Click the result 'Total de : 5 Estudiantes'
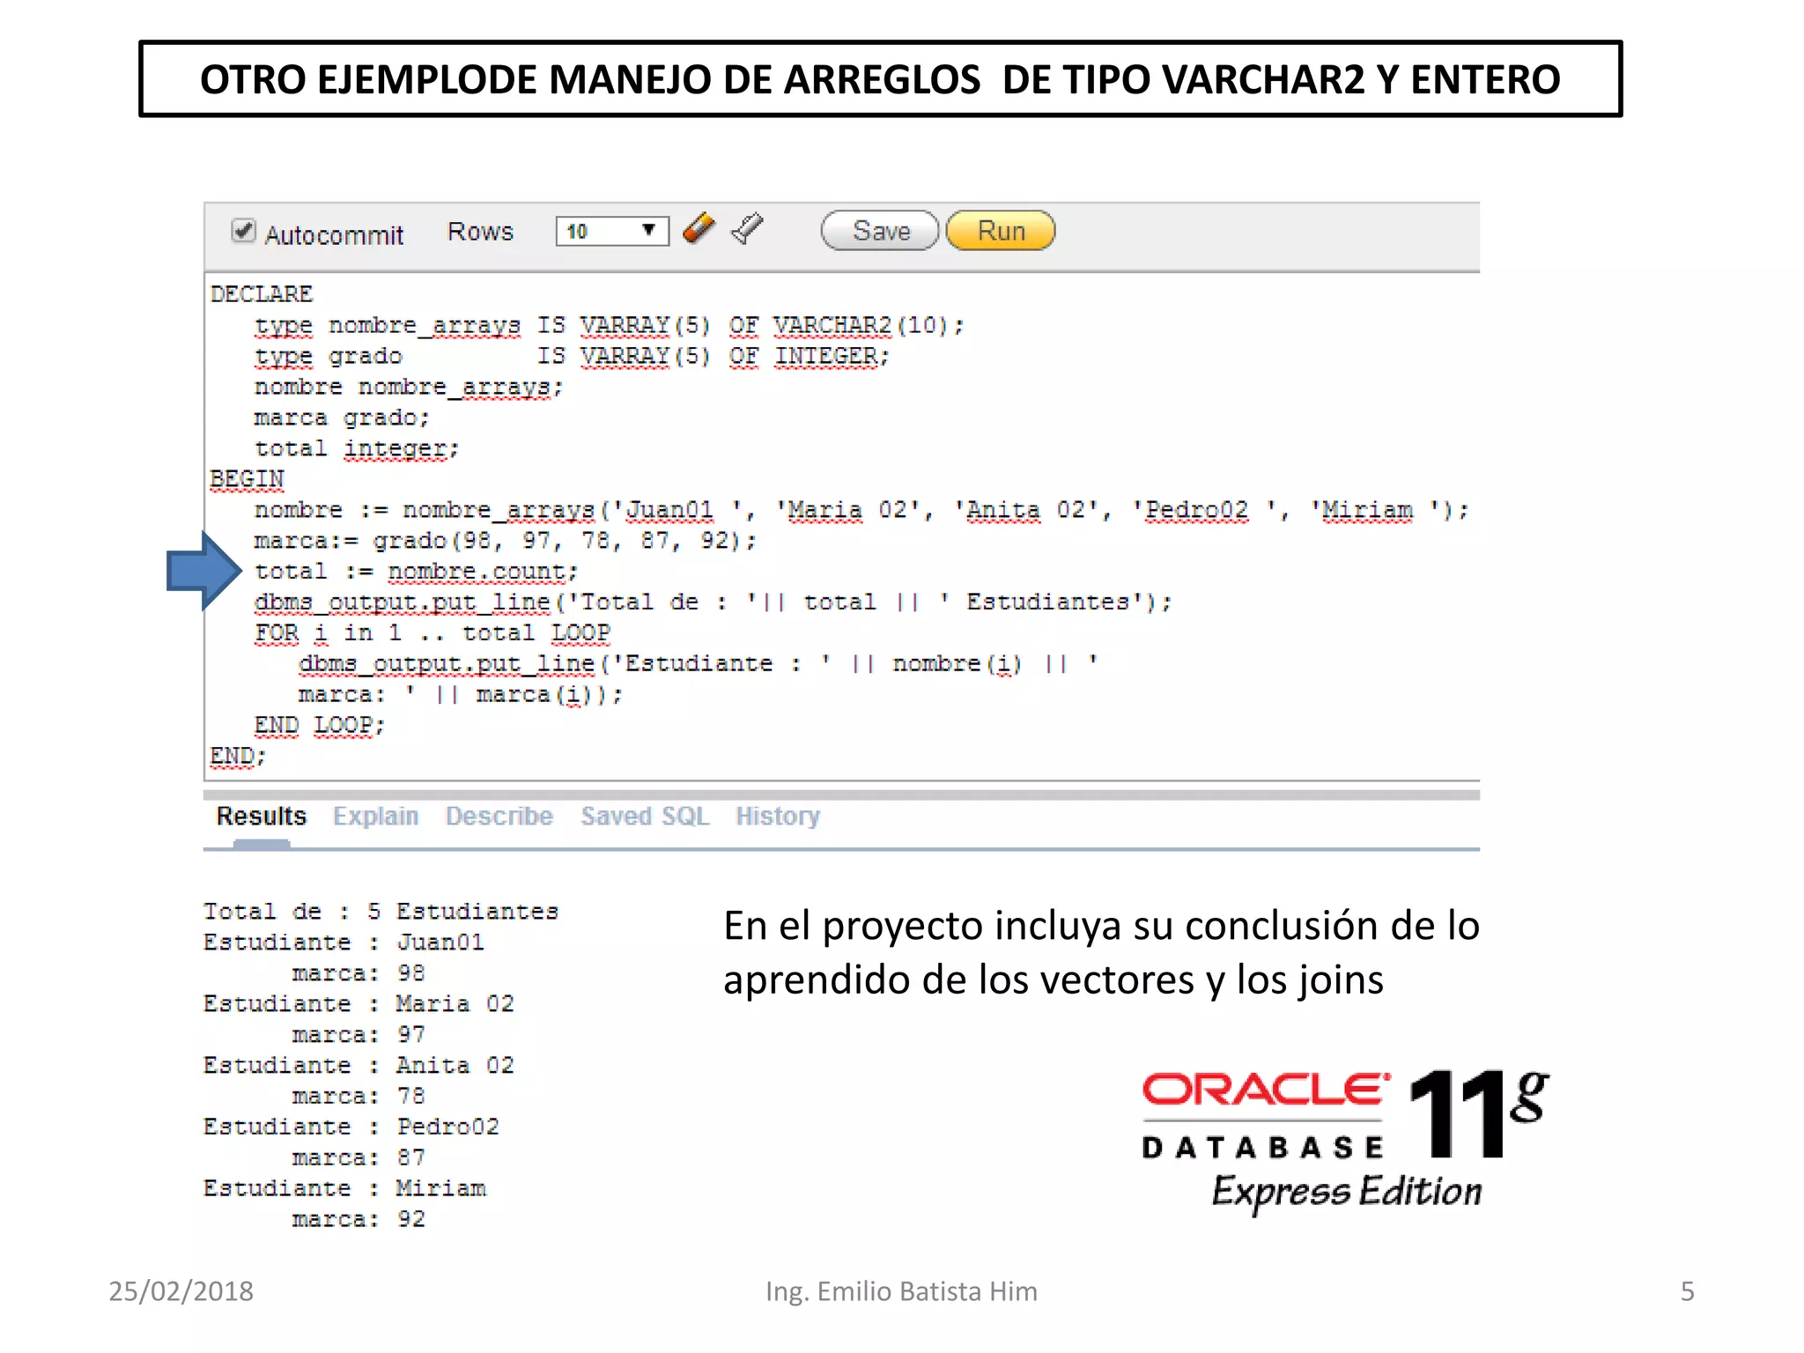 coord(381,911)
